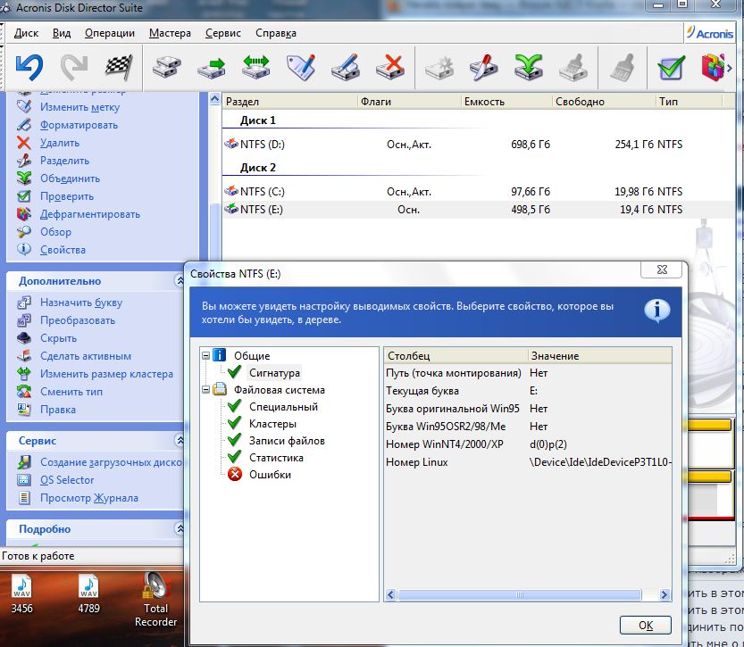Click the blue info icon in properties dialog

[x=657, y=311]
